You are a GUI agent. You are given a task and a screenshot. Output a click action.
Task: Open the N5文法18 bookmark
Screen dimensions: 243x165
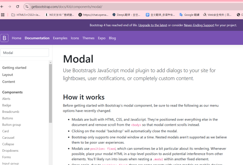pos(60,15)
